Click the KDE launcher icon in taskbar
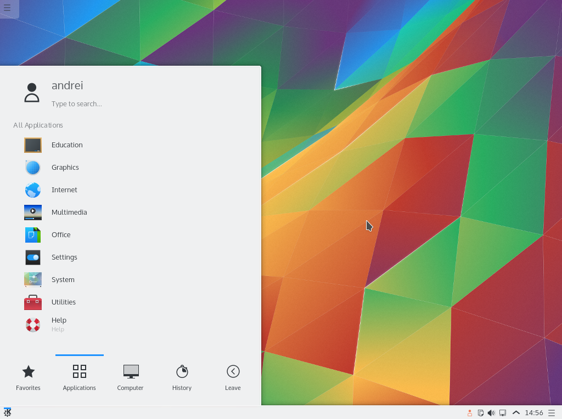 (x=8, y=412)
